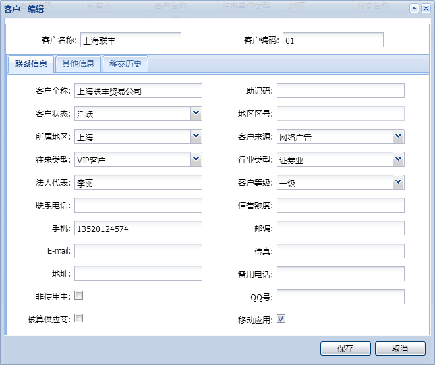Open the 往来类型 dropdown menu

196,159
